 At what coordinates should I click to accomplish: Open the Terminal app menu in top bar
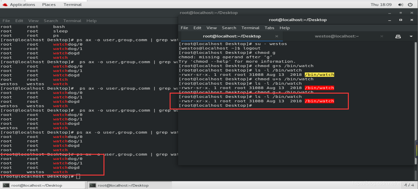coord(73,5)
